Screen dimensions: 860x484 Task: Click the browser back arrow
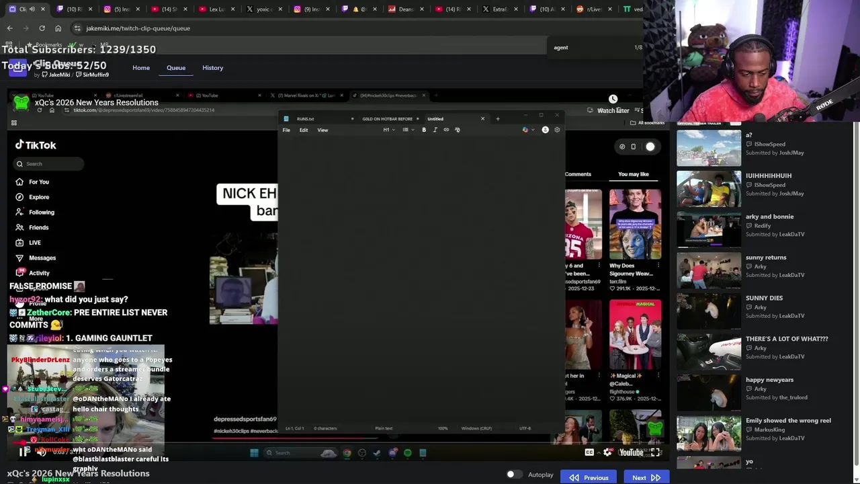click(x=9, y=28)
